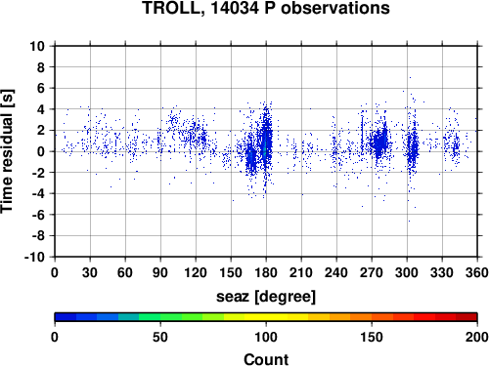
Task: Click the y-axis tick label 10
Action: 37,46
